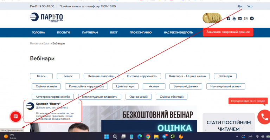270x140 pixels.
Task: Open Task View on taskbar
Action: (123, 136)
